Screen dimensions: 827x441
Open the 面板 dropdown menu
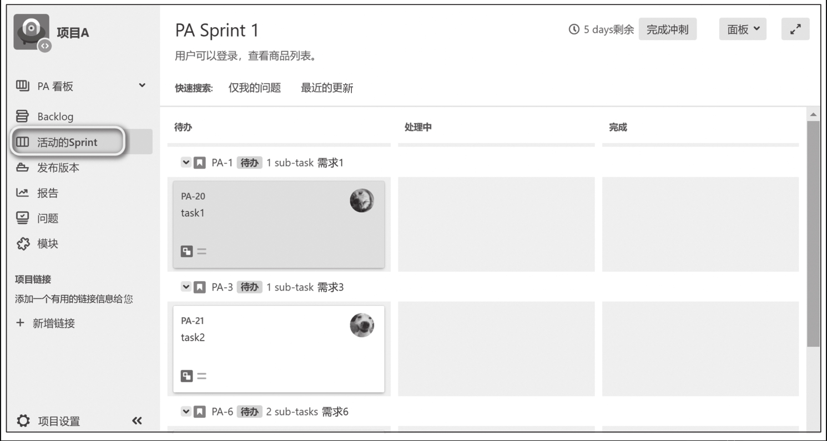click(x=743, y=29)
